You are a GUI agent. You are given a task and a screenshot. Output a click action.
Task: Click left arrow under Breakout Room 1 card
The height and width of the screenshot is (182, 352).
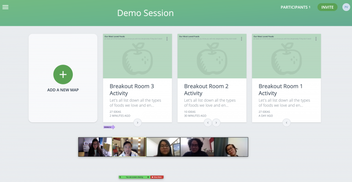pyautogui.click(x=286, y=123)
